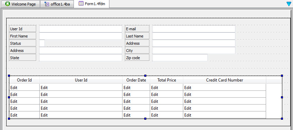293x130 pixels.
Task: Select the User Id form label
Action: click(x=23, y=29)
